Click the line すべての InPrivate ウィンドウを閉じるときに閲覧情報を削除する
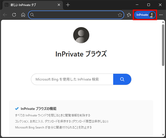This screenshot has width=166, height=138. point(52,115)
